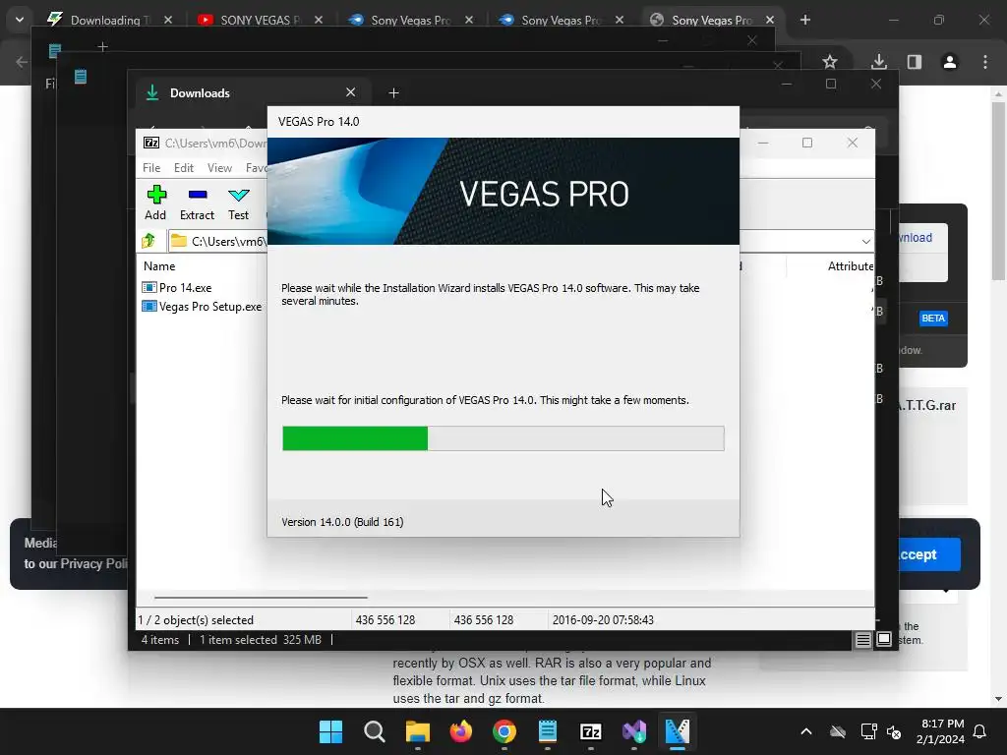This screenshot has width=1007, height=755.
Task: Click the Extract icon in 7-Zip toolbar
Action: pyautogui.click(x=197, y=203)
